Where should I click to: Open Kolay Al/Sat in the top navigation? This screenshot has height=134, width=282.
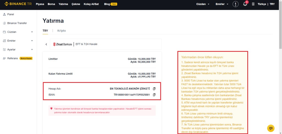[x=91, y=4]
